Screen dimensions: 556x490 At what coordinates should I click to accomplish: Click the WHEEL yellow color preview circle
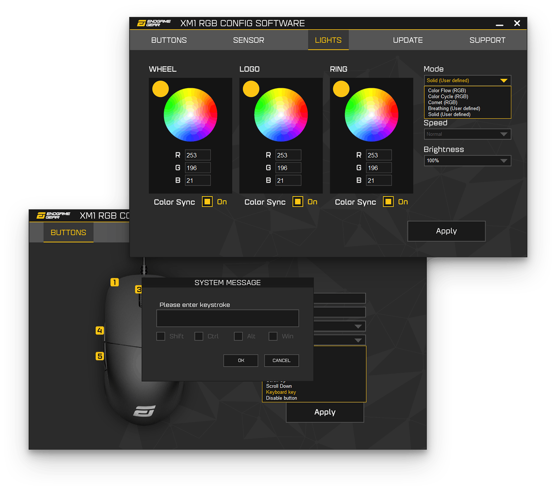160,89
